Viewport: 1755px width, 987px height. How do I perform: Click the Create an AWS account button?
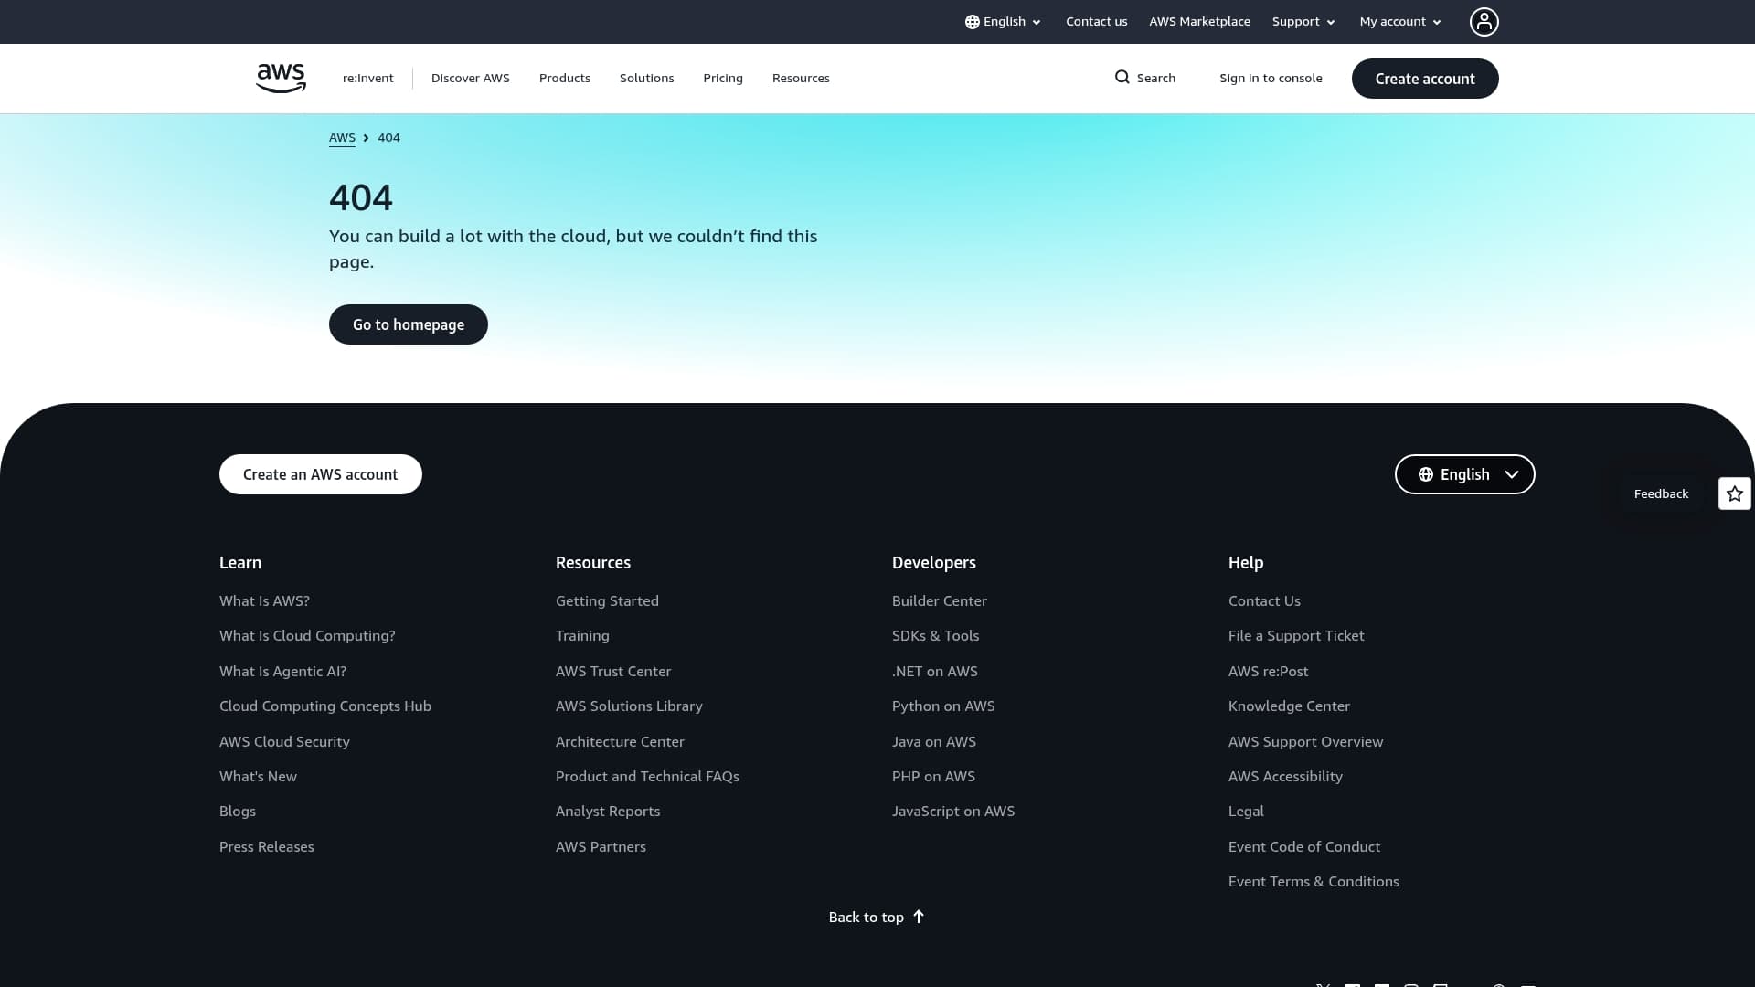point(321,474)
